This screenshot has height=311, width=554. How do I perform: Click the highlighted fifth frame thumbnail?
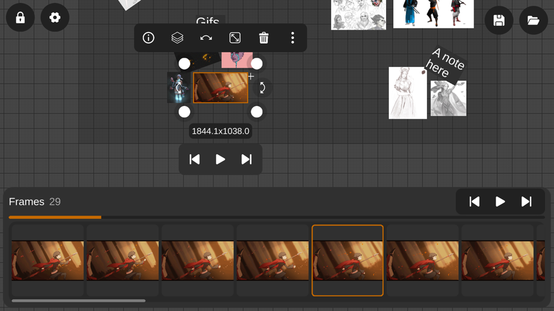(x=348, y=260)
